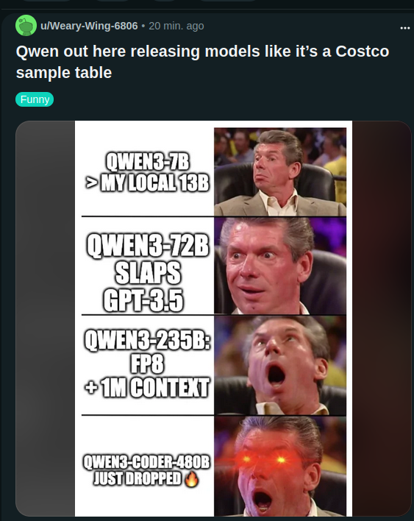The image size is (414, 521).
Task: Click the blurred right margin of the image
Action: [x=382, y=319]
